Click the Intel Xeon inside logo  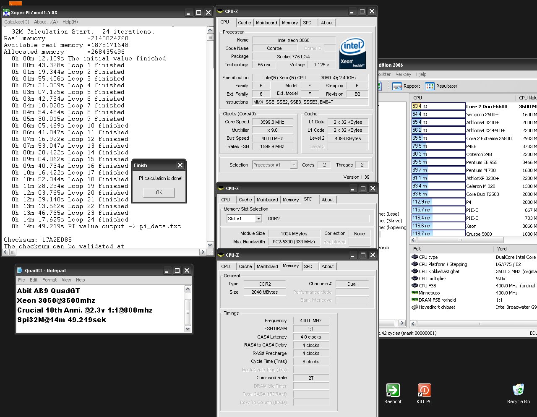(352, 53)
